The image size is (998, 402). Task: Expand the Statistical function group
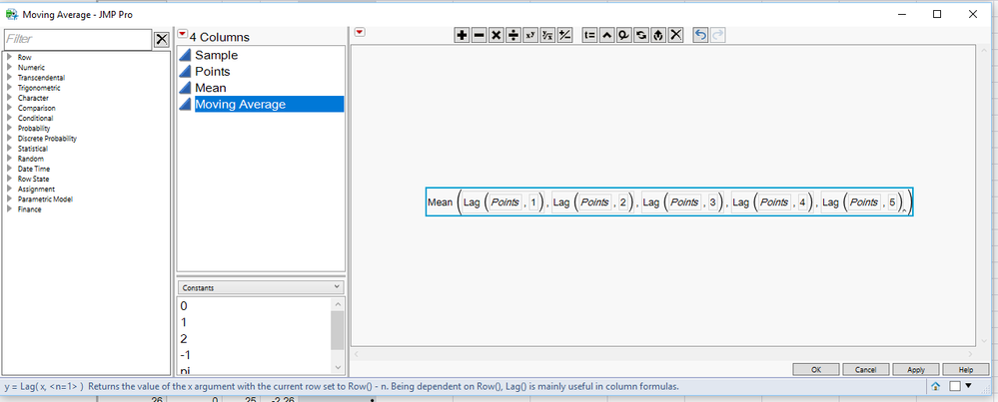click(x=32, y=149)
